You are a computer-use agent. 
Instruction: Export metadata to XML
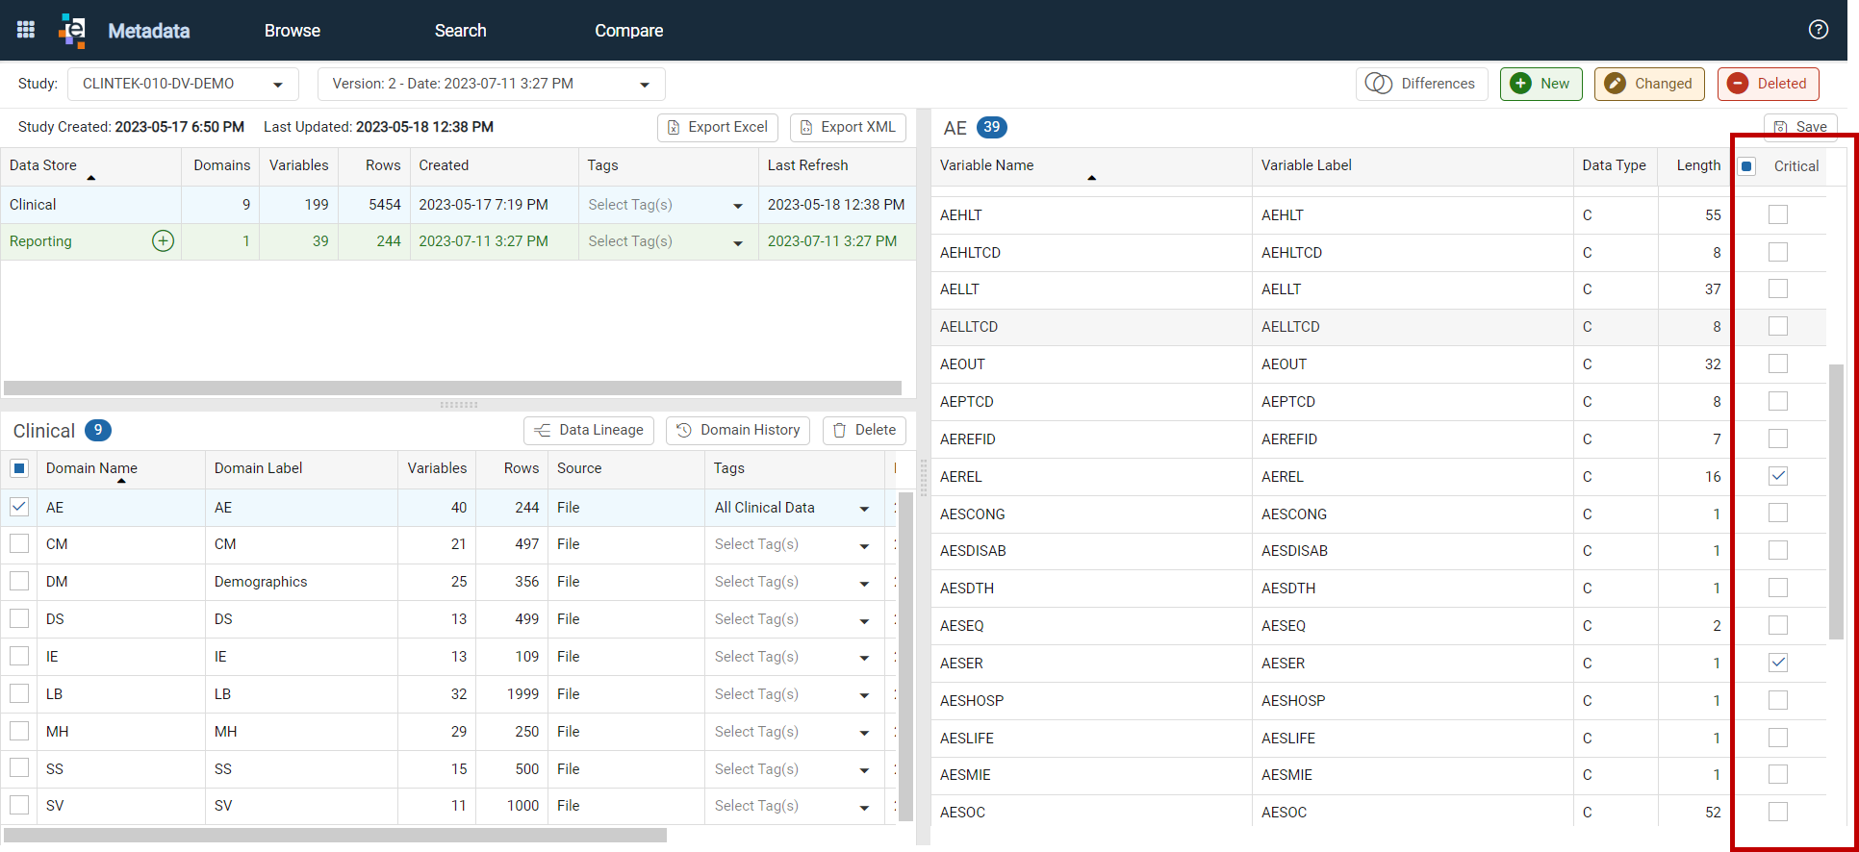(x=848, y=127)
